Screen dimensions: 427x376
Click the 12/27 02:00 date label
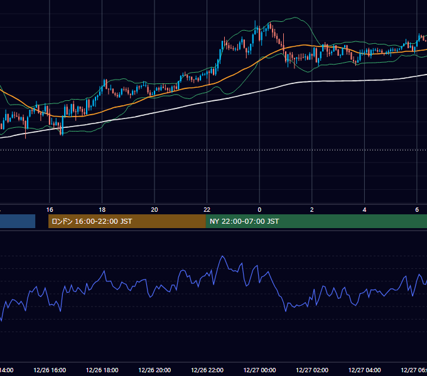pyautogui.click(x=312, y=370)
